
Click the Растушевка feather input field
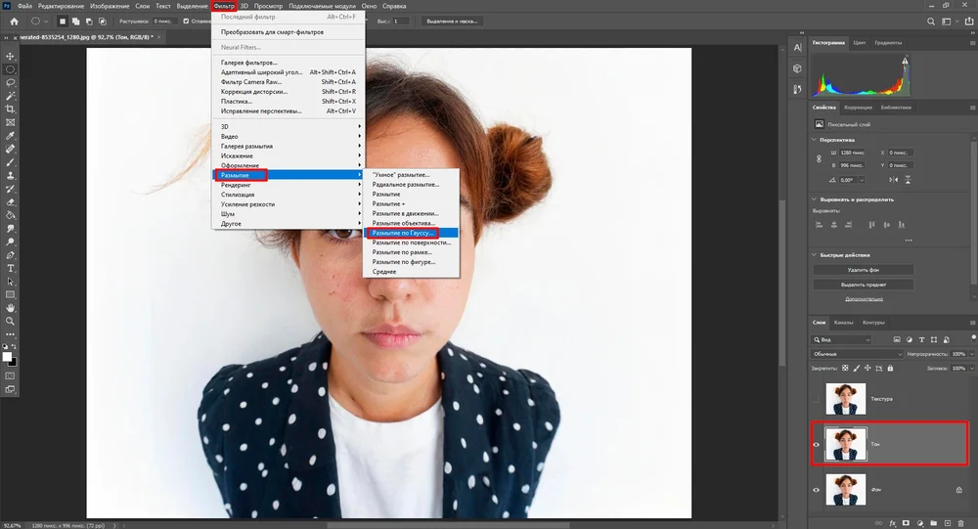pyautogui.click(x=164, y=22)
